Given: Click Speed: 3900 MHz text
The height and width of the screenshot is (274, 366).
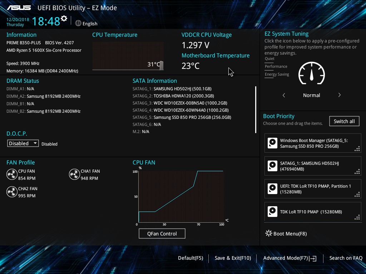Looking at the screenshot, I should coord(23,64).
